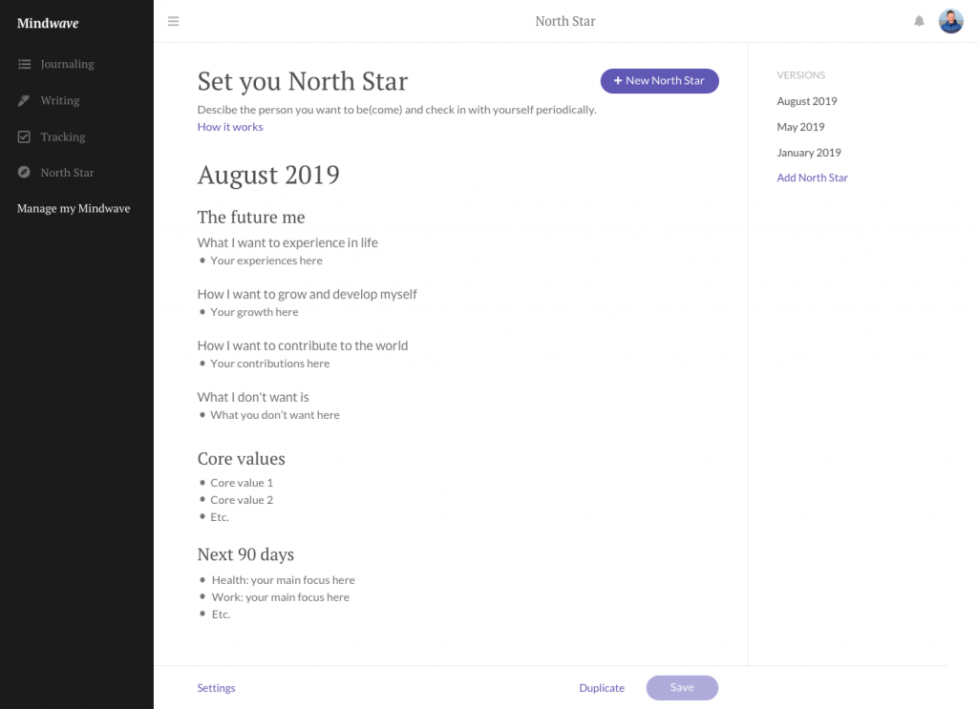The height and width of the screenshot is (709, 978).
Task: Open the How it works link
Action: [229, 126]
